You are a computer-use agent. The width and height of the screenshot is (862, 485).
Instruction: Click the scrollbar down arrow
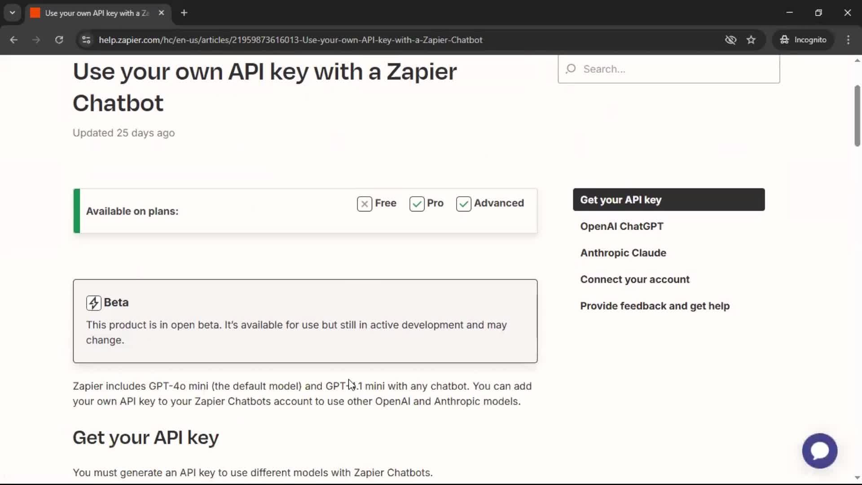click(857, 478)
